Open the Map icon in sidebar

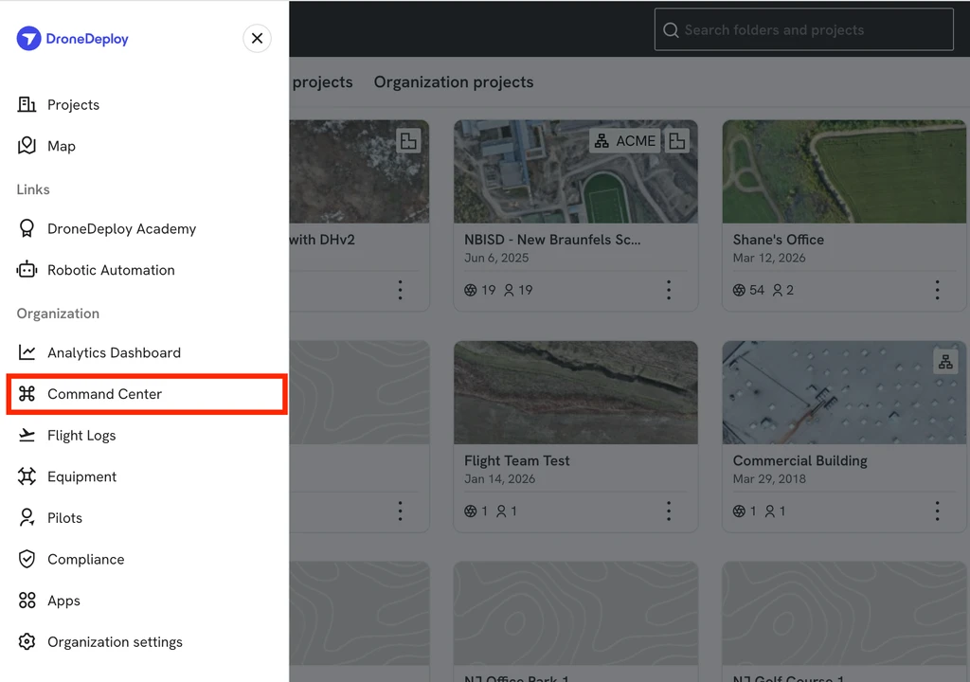27,146
